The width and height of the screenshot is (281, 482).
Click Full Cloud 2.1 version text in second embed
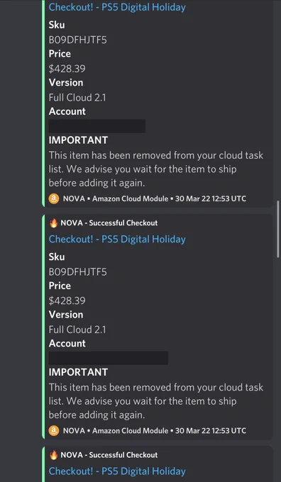(77, 330)
